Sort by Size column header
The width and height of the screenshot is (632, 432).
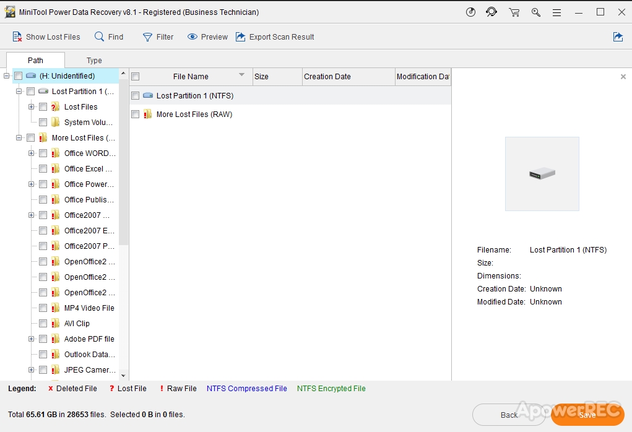tap(277, 77)
